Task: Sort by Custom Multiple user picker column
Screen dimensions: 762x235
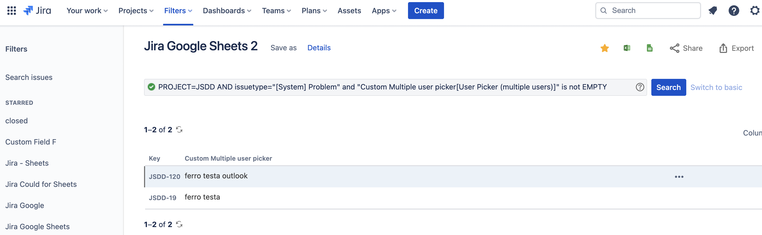Action: 228,159
